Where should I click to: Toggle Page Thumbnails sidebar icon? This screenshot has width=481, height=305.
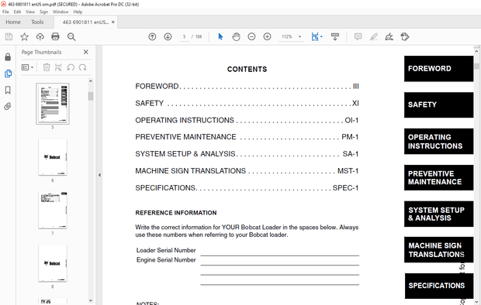coord(8,74)
